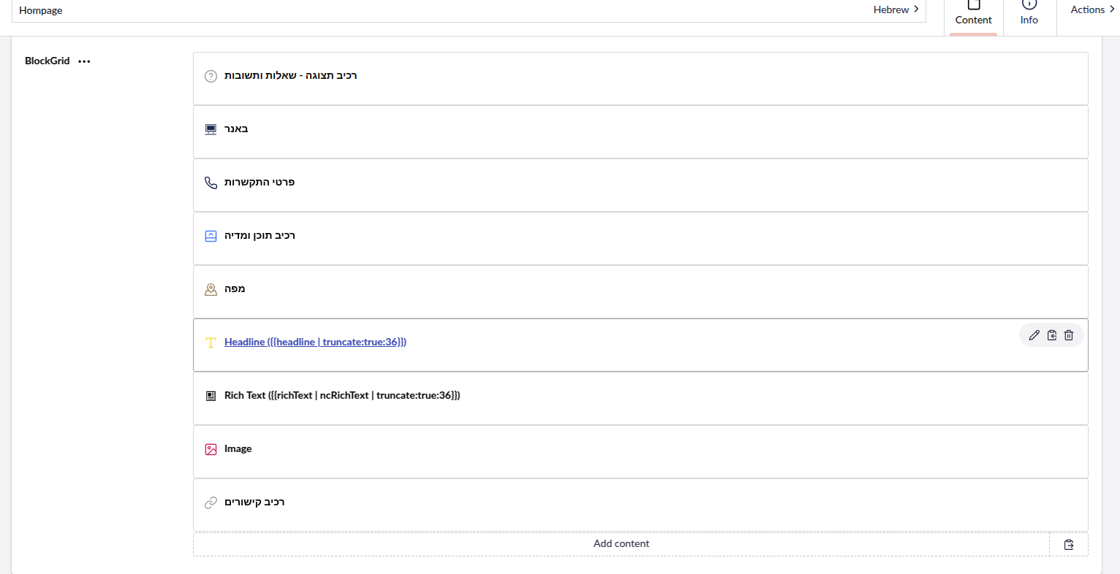Open the מפה block row
This screenshot has width=1120, height=574.
[640, 292]
